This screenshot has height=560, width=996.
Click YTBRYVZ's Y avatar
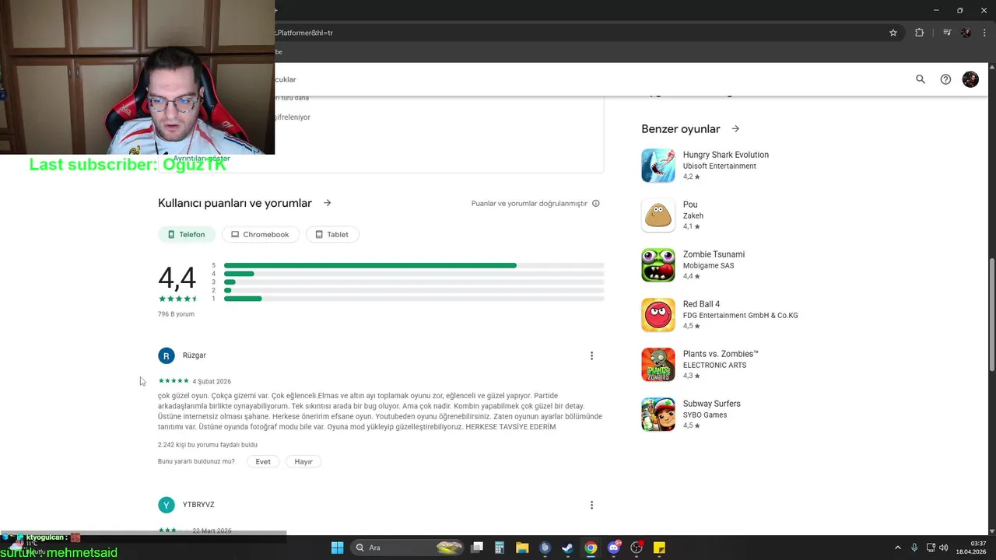[x=167, y=506]
